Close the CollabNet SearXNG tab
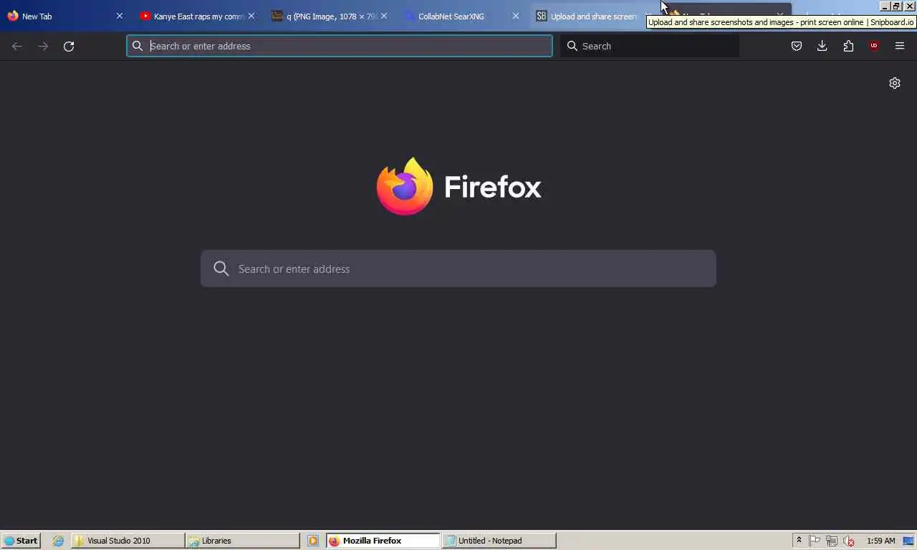 516,16
